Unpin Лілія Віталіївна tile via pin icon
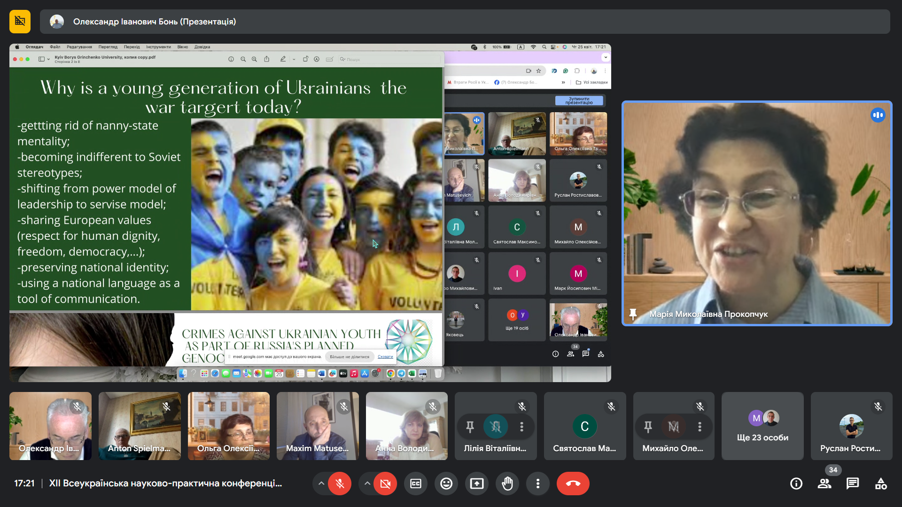The image size is (902, 507). [x=470, y=427]
